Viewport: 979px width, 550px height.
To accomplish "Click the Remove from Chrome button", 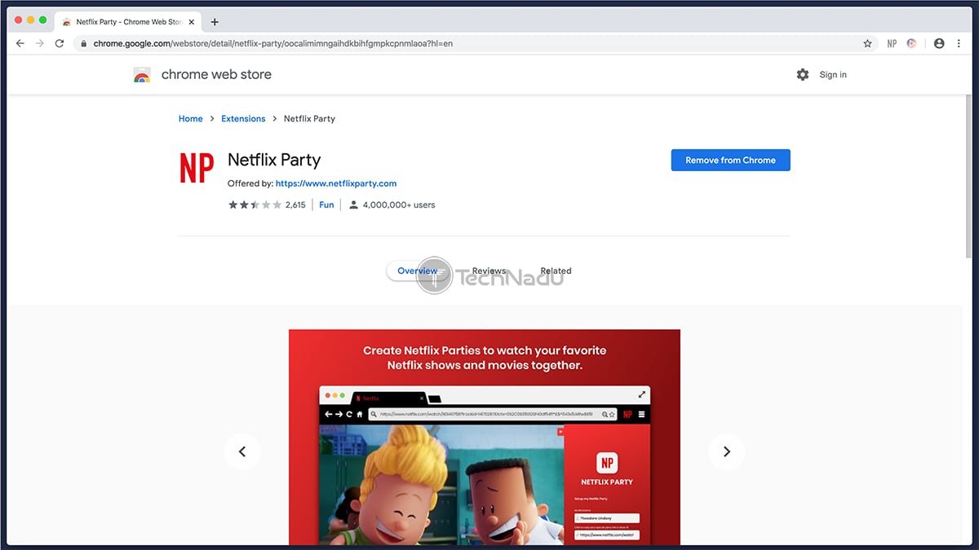I will tap(730, 161).
